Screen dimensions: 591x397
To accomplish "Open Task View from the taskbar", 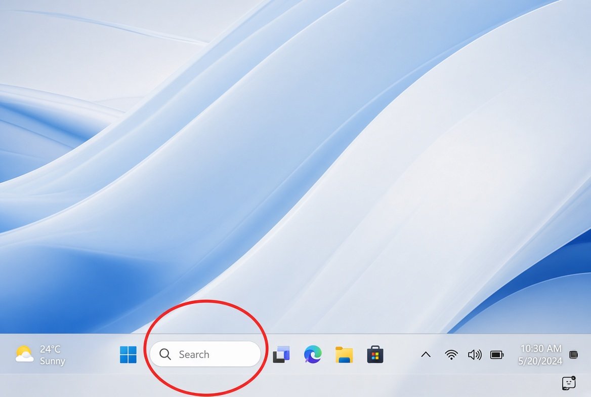I will [281, 354].
